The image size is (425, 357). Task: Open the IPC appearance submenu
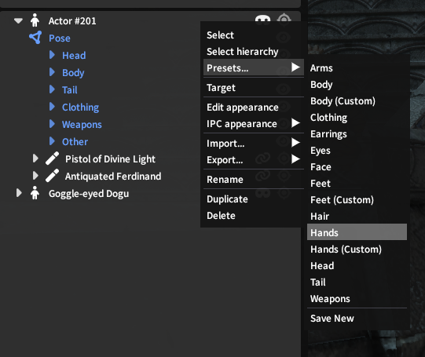tap(254, 124)
